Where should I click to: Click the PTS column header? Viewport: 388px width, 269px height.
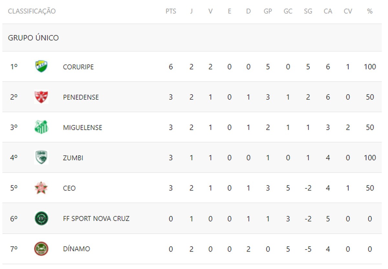[x=171, y=11]
